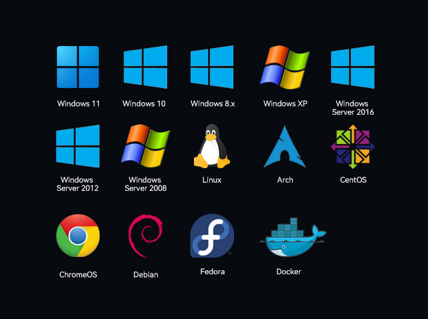Click the "Windows 10" label
This screenshot has width=428, height=319.
(x=144, y=103)
